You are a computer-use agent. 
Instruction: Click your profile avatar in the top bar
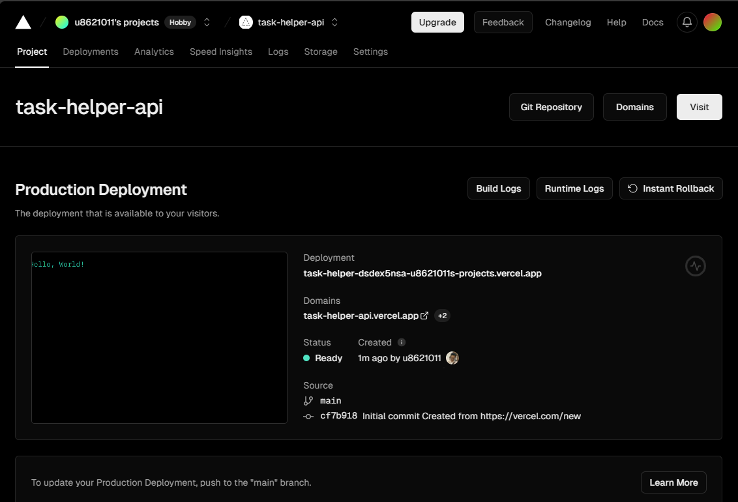click(713, 22)
